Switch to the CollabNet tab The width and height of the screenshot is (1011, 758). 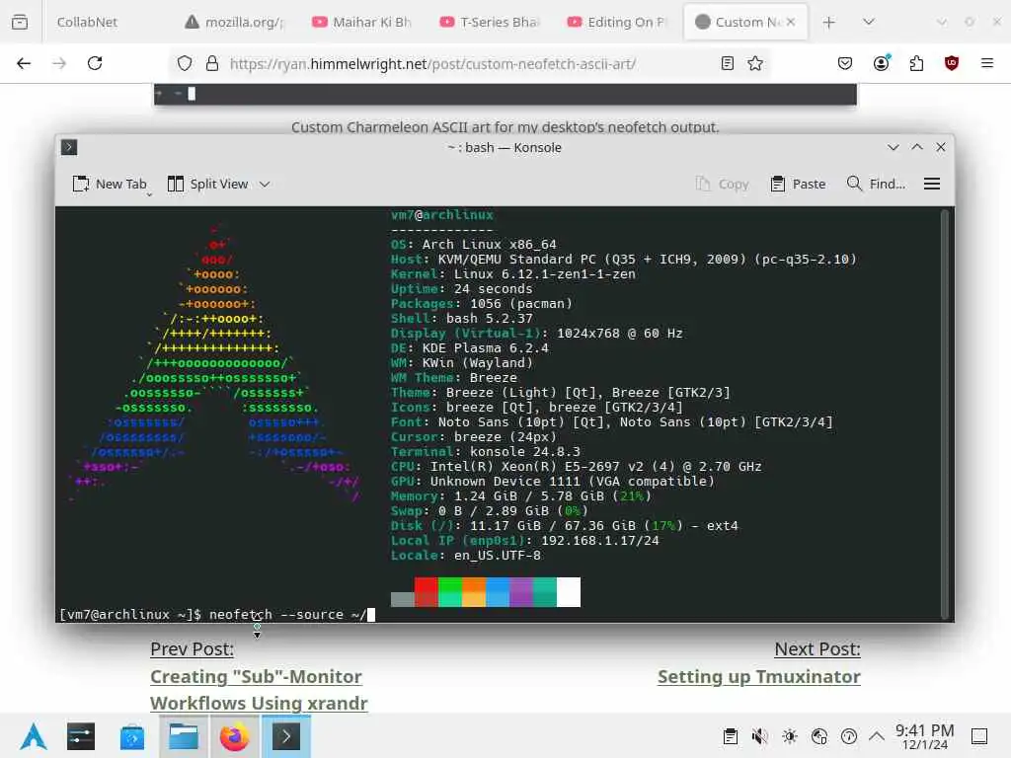pos(87,22)
